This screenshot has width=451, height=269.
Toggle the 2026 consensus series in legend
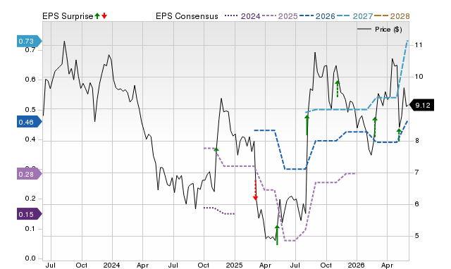(x=317, y=16)
